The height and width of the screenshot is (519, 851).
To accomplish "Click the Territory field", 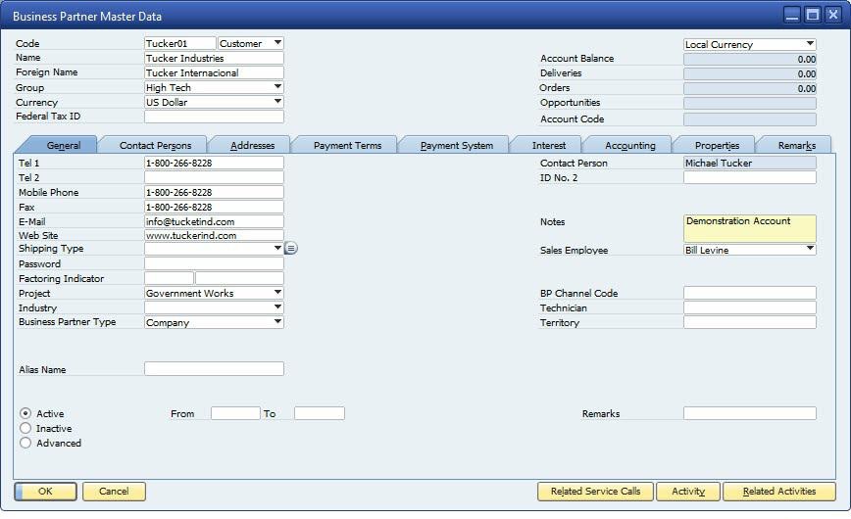I will point(749,321).
